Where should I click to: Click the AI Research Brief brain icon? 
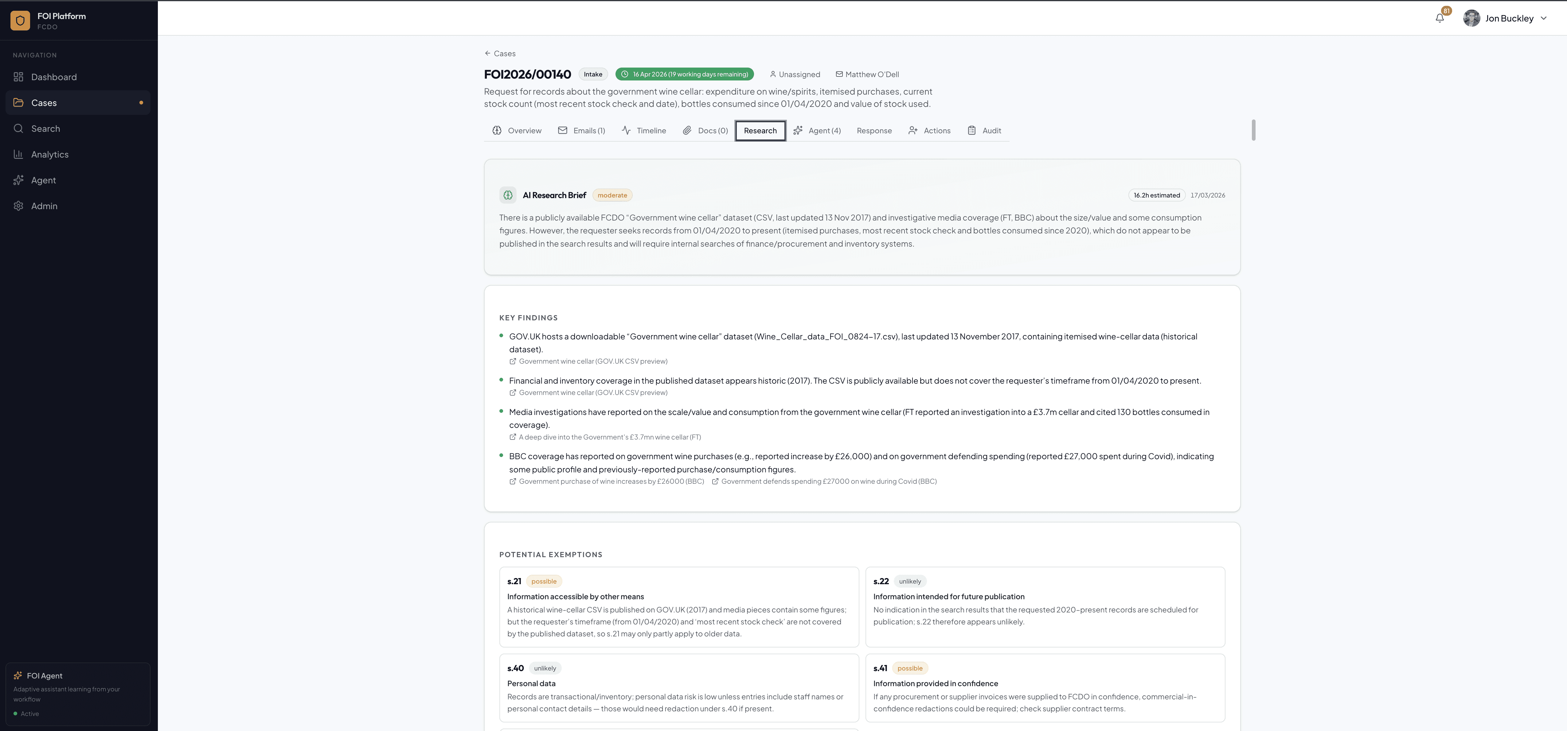tap(508, 195)
